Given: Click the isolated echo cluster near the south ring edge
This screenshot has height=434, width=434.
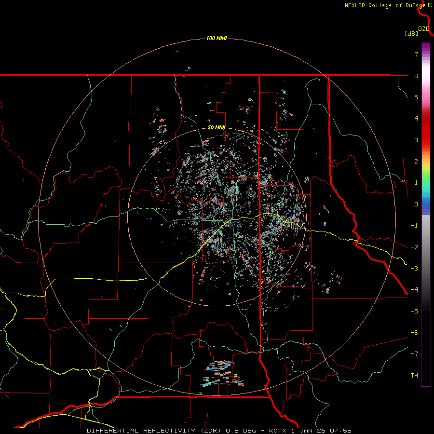Looking at the screenshot, I should [x=223, y=373].
